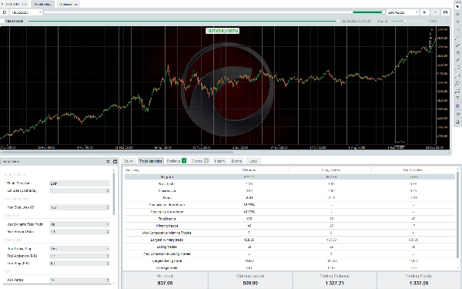The height and width of the screenshot is (289, 462).
Task: Click the Starting capital value 500.00
Action: click(x=250, y=283)
